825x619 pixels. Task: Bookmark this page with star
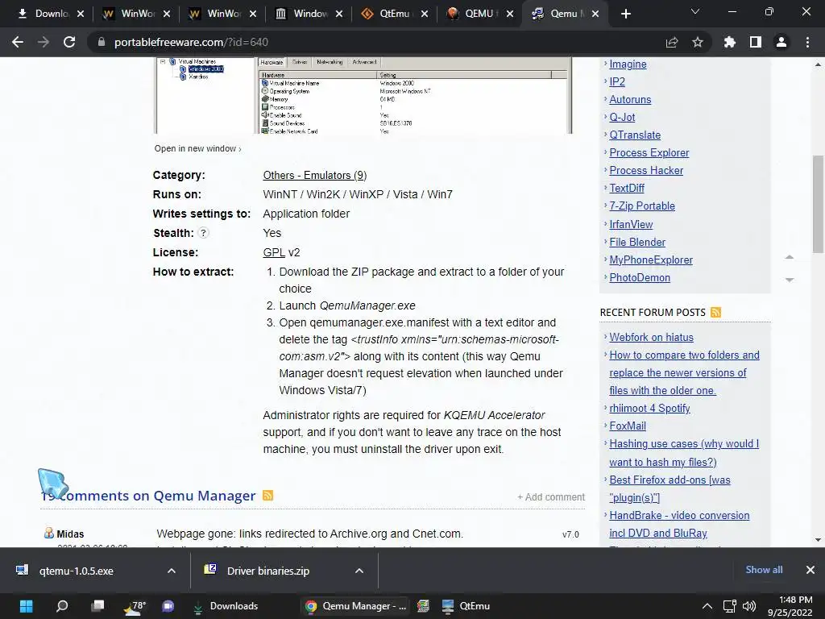tap(698, 42)
